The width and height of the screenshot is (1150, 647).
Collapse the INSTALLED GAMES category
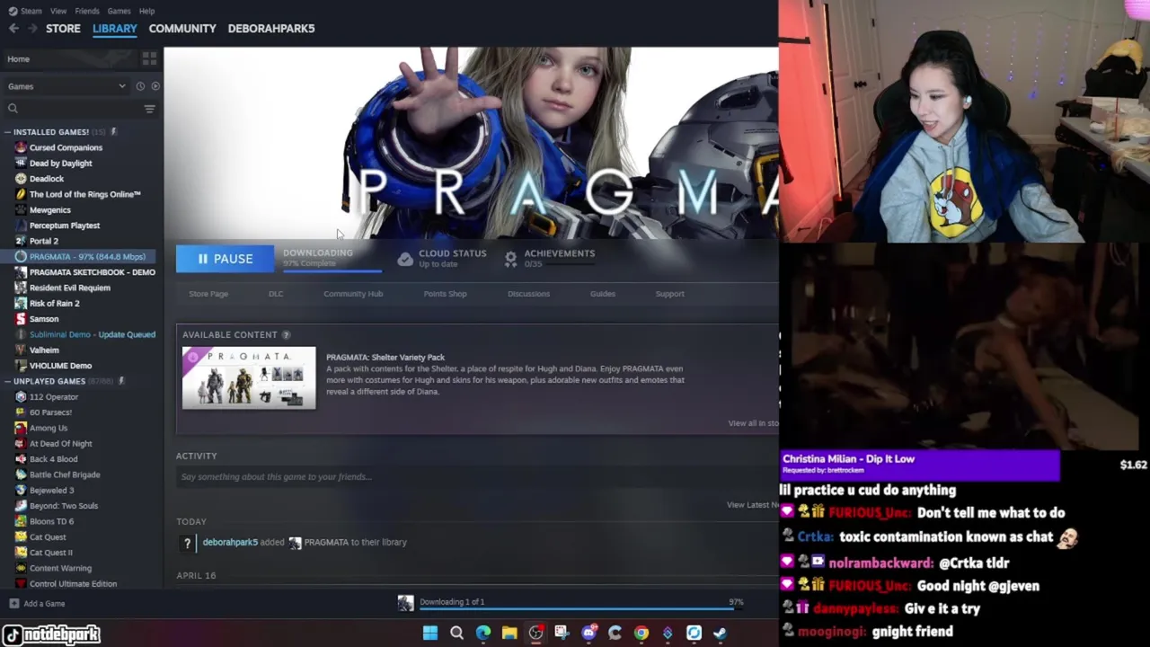[x=8, y=132]
